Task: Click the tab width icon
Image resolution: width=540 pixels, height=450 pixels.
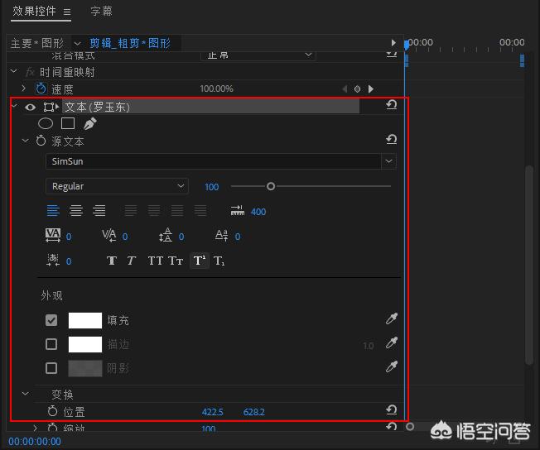Action: point(238,211)
